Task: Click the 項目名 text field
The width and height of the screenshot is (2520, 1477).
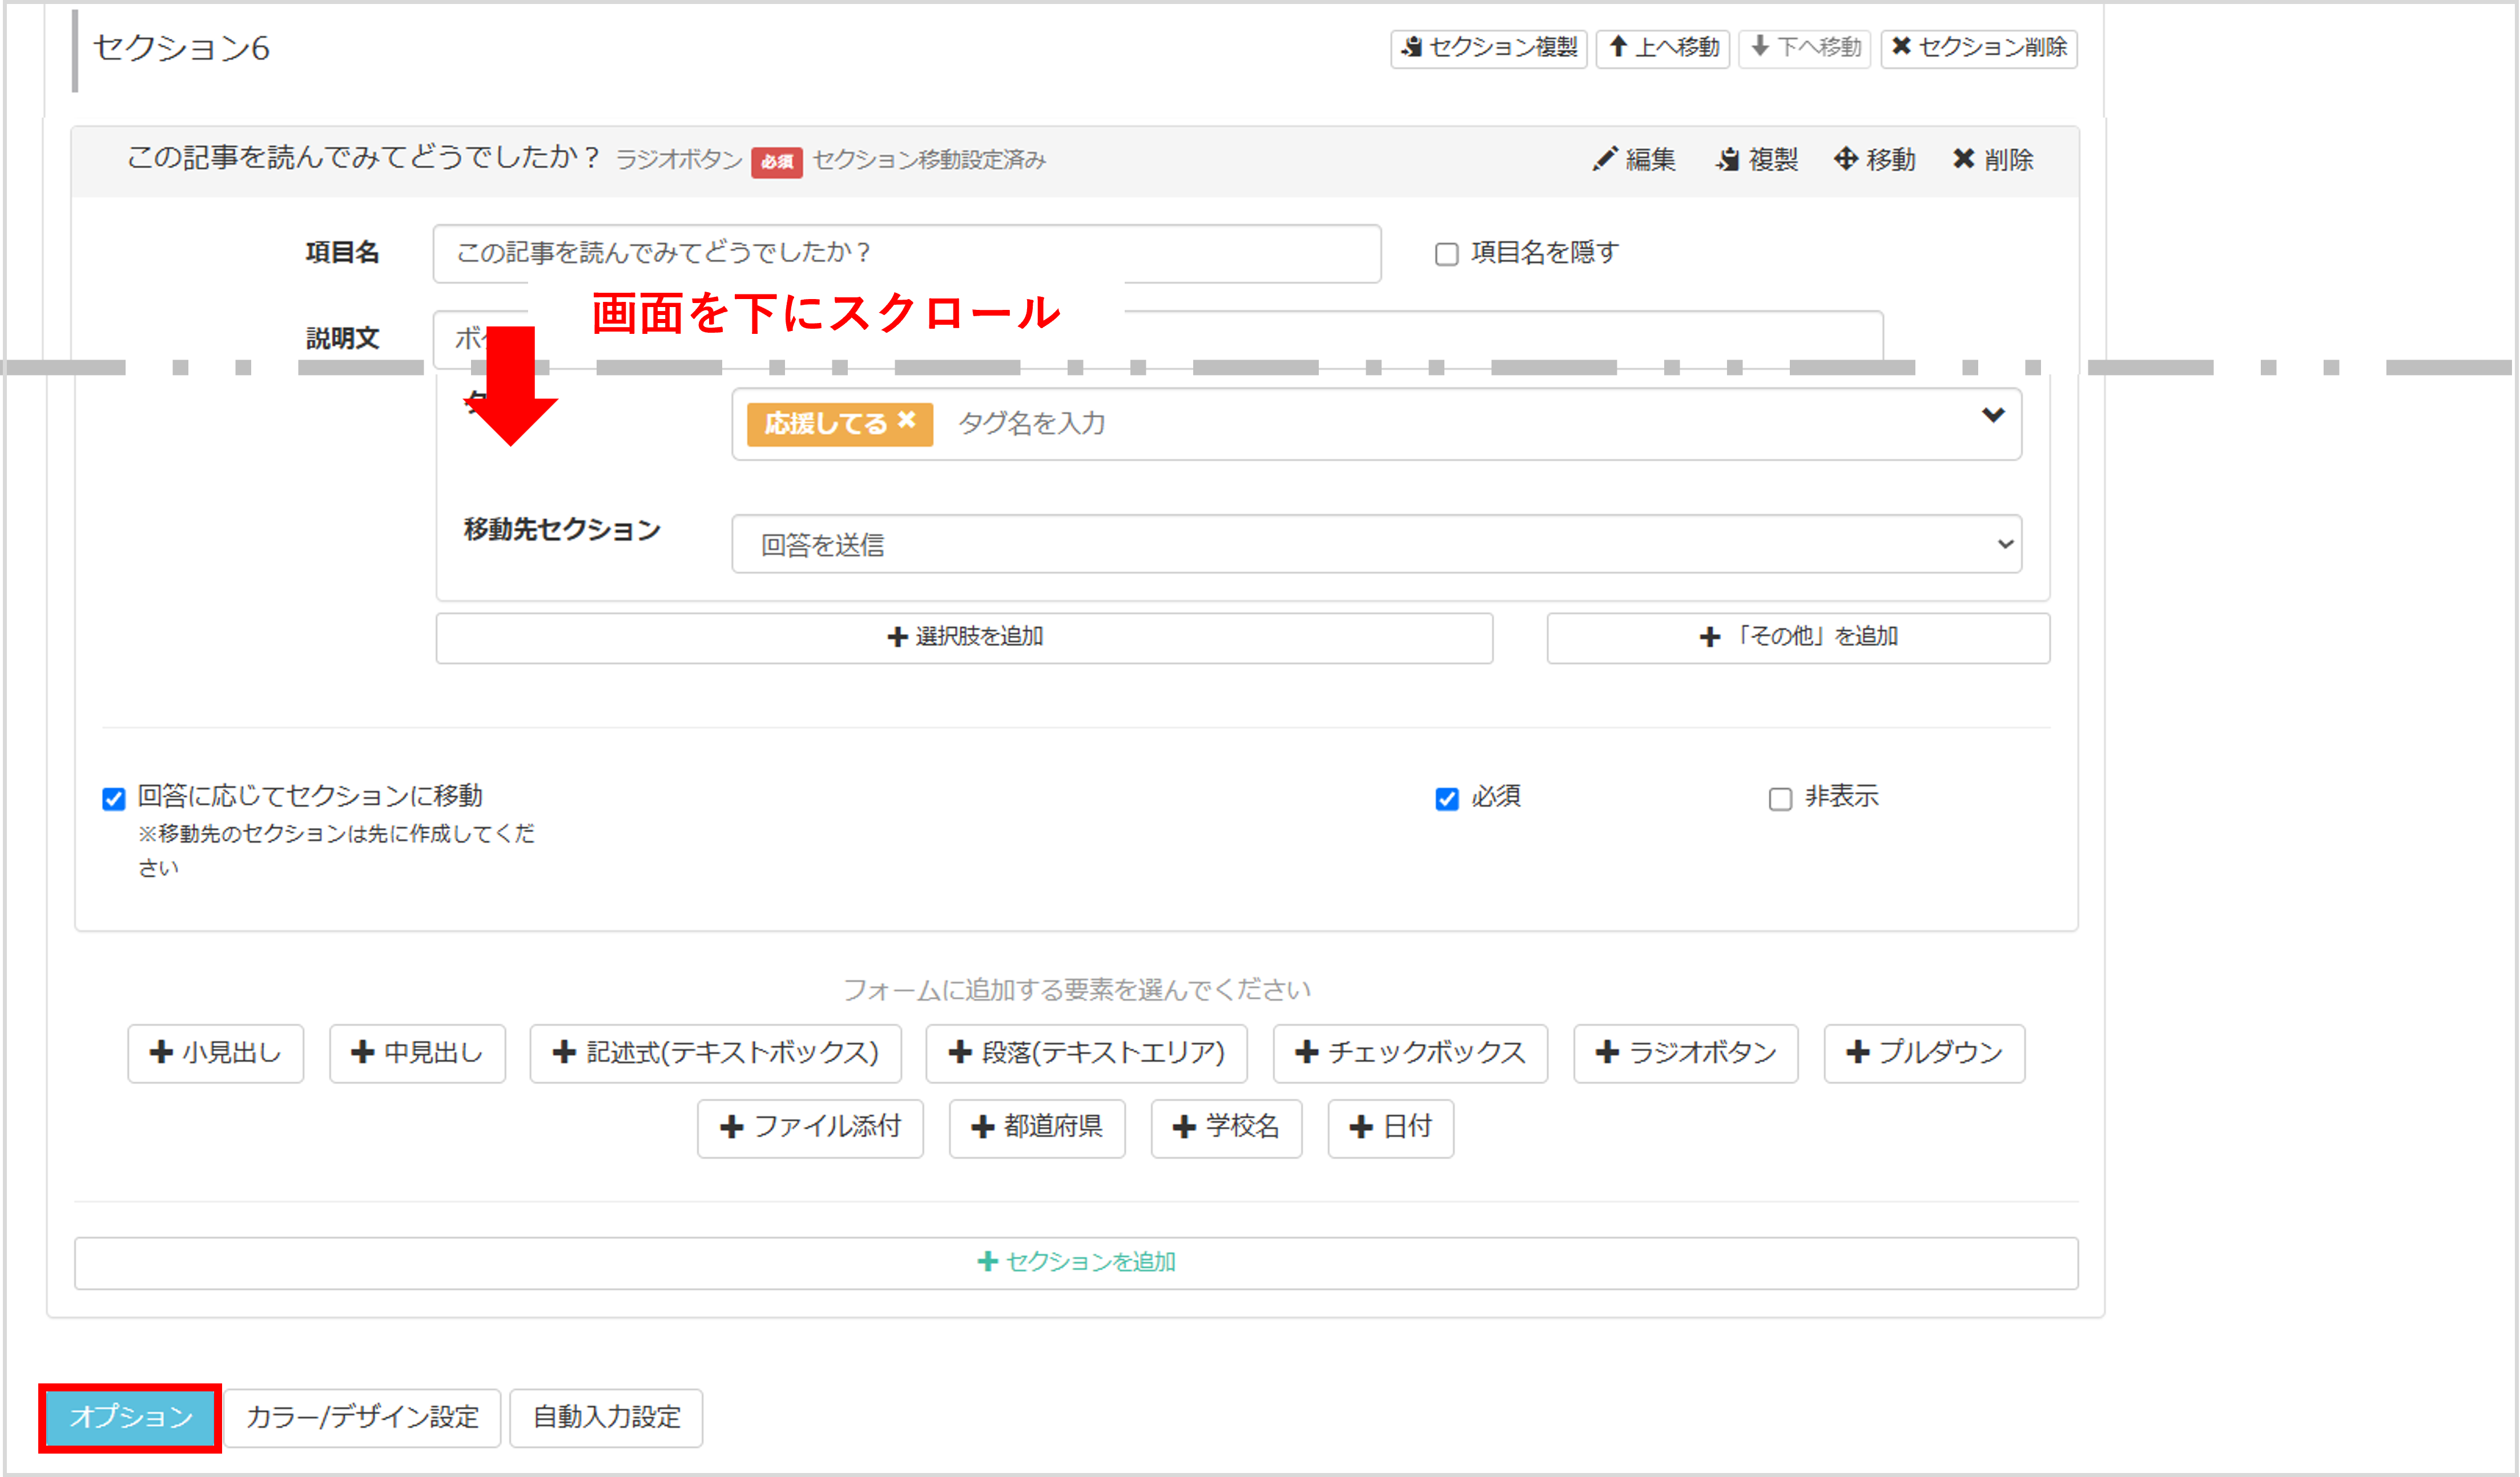Action: click(907, 253)
